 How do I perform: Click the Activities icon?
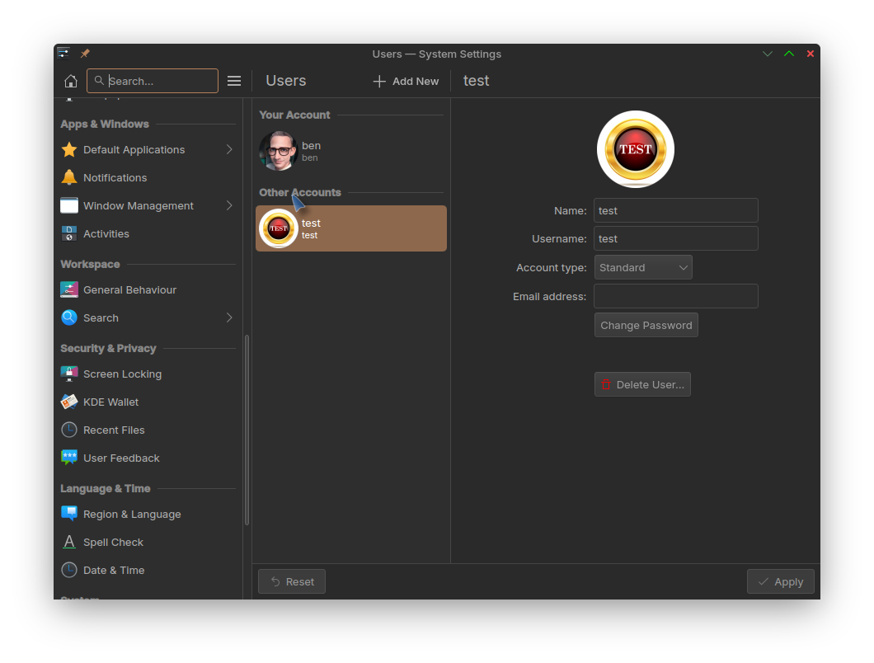tap(69, 233)
